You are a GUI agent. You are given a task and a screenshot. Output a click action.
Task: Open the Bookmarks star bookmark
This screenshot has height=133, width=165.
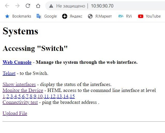click(18, 16)
